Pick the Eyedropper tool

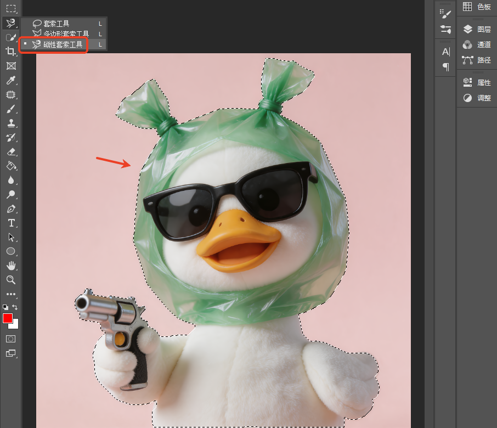click(11, 80)
